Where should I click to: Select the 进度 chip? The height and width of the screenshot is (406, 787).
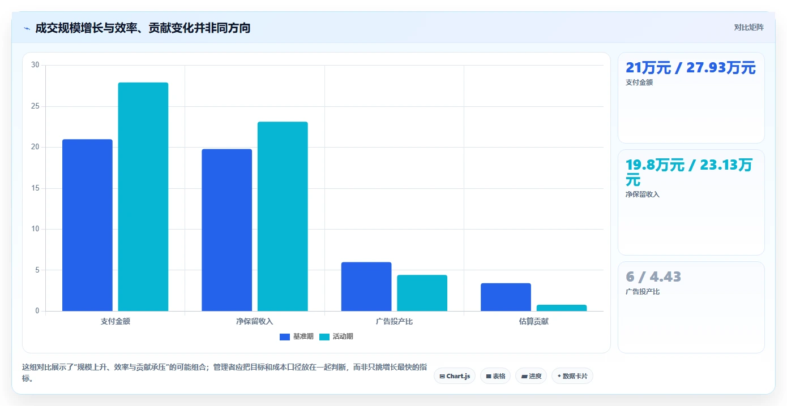tap(531, 376)
